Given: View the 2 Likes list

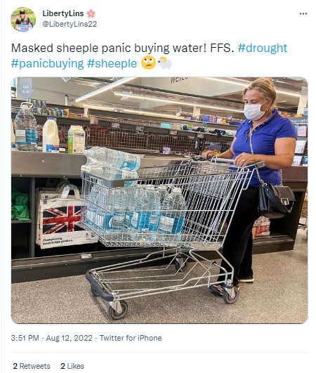Looking at the screenshot, I should click(x=72, y=366).
